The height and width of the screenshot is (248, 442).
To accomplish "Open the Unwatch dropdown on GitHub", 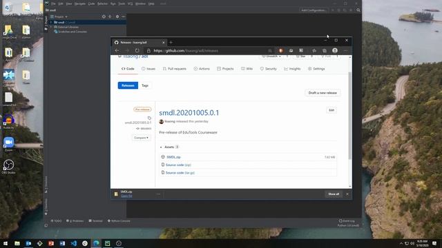I will [x=271, y=56].
